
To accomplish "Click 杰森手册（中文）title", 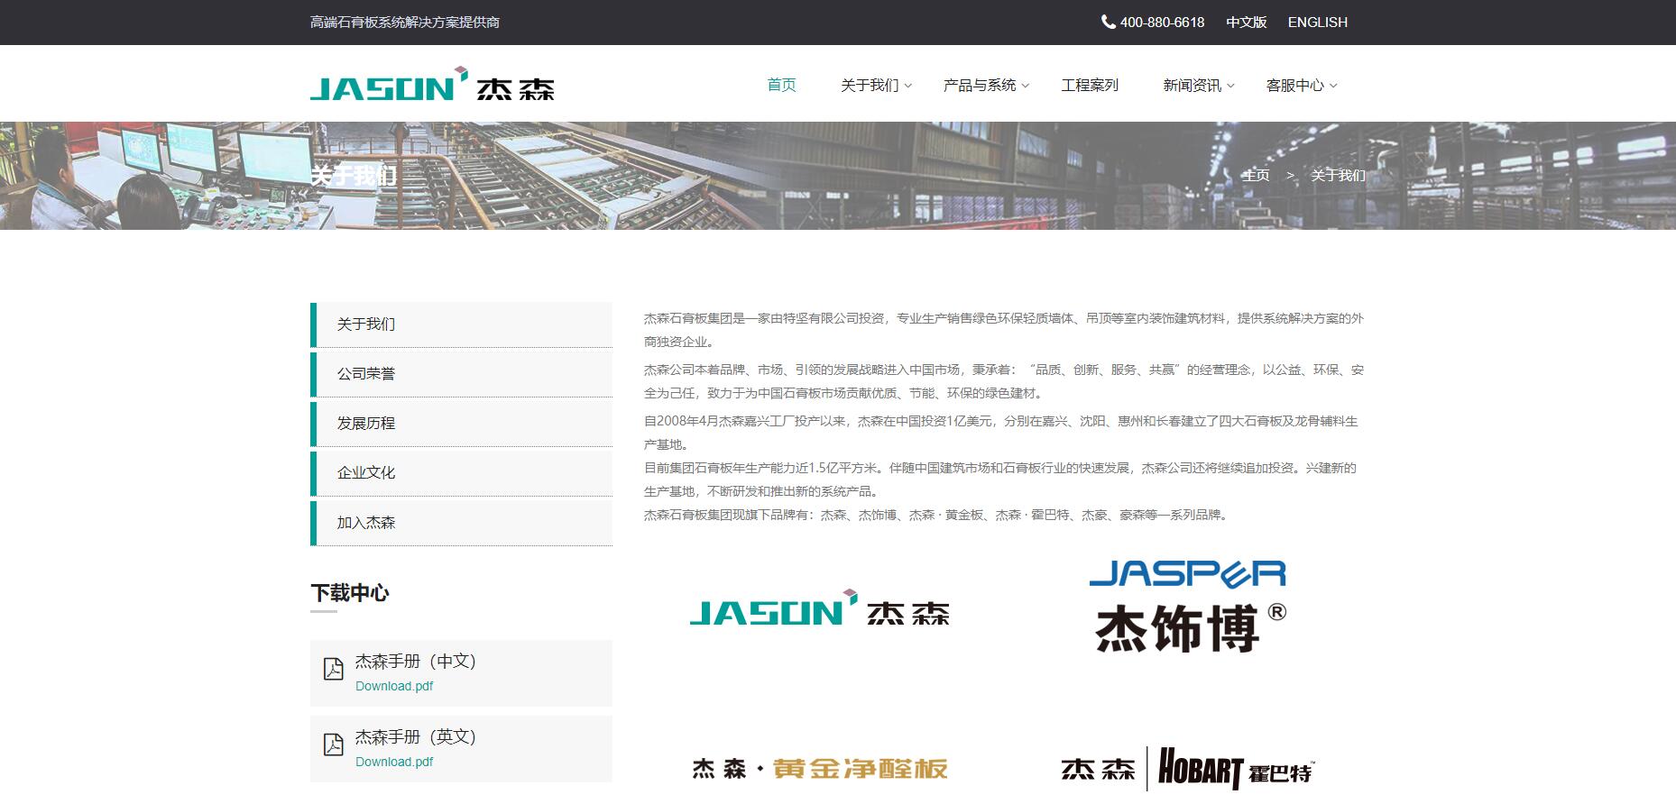I will pos(415,661).
